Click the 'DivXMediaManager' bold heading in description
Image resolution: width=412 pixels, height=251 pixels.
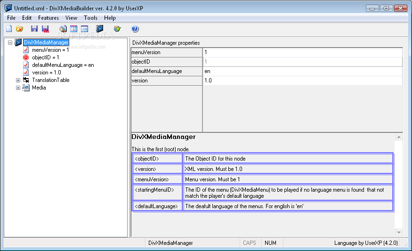click(x=163, y=137)
